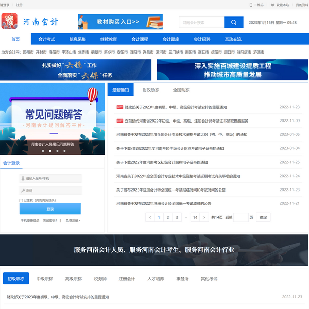Click the 收藏本站 bookmark icon

tap(273, 5)
